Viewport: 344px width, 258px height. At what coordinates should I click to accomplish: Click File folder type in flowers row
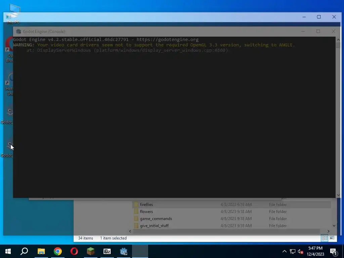click(x=278, y=212)
